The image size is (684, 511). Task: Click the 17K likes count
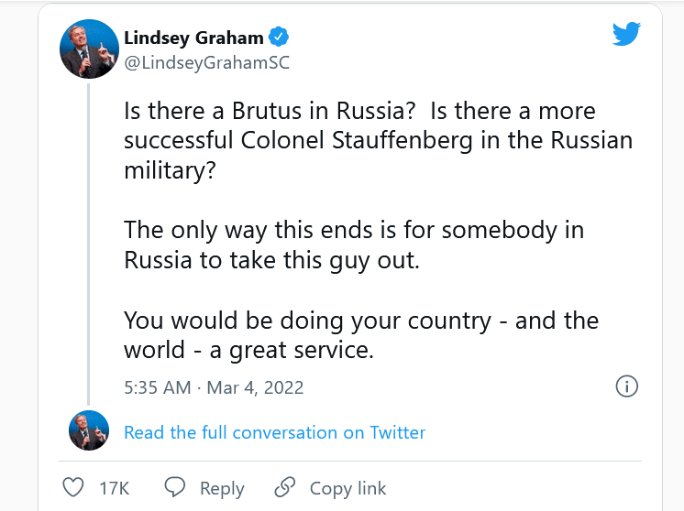click(x=114, y=488)
